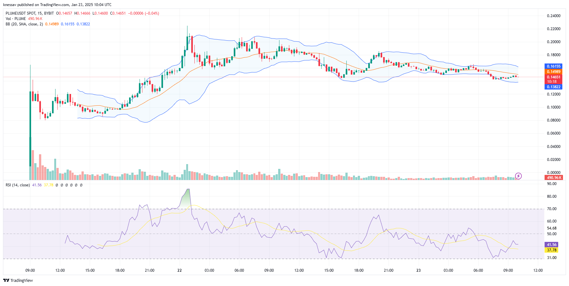Click the 0.22000 price axis label
The image size is (569, 286).
coord(554,29)
